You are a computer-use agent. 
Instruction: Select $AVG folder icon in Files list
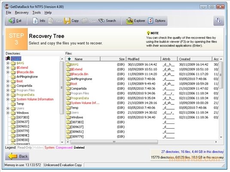point(68,64)
